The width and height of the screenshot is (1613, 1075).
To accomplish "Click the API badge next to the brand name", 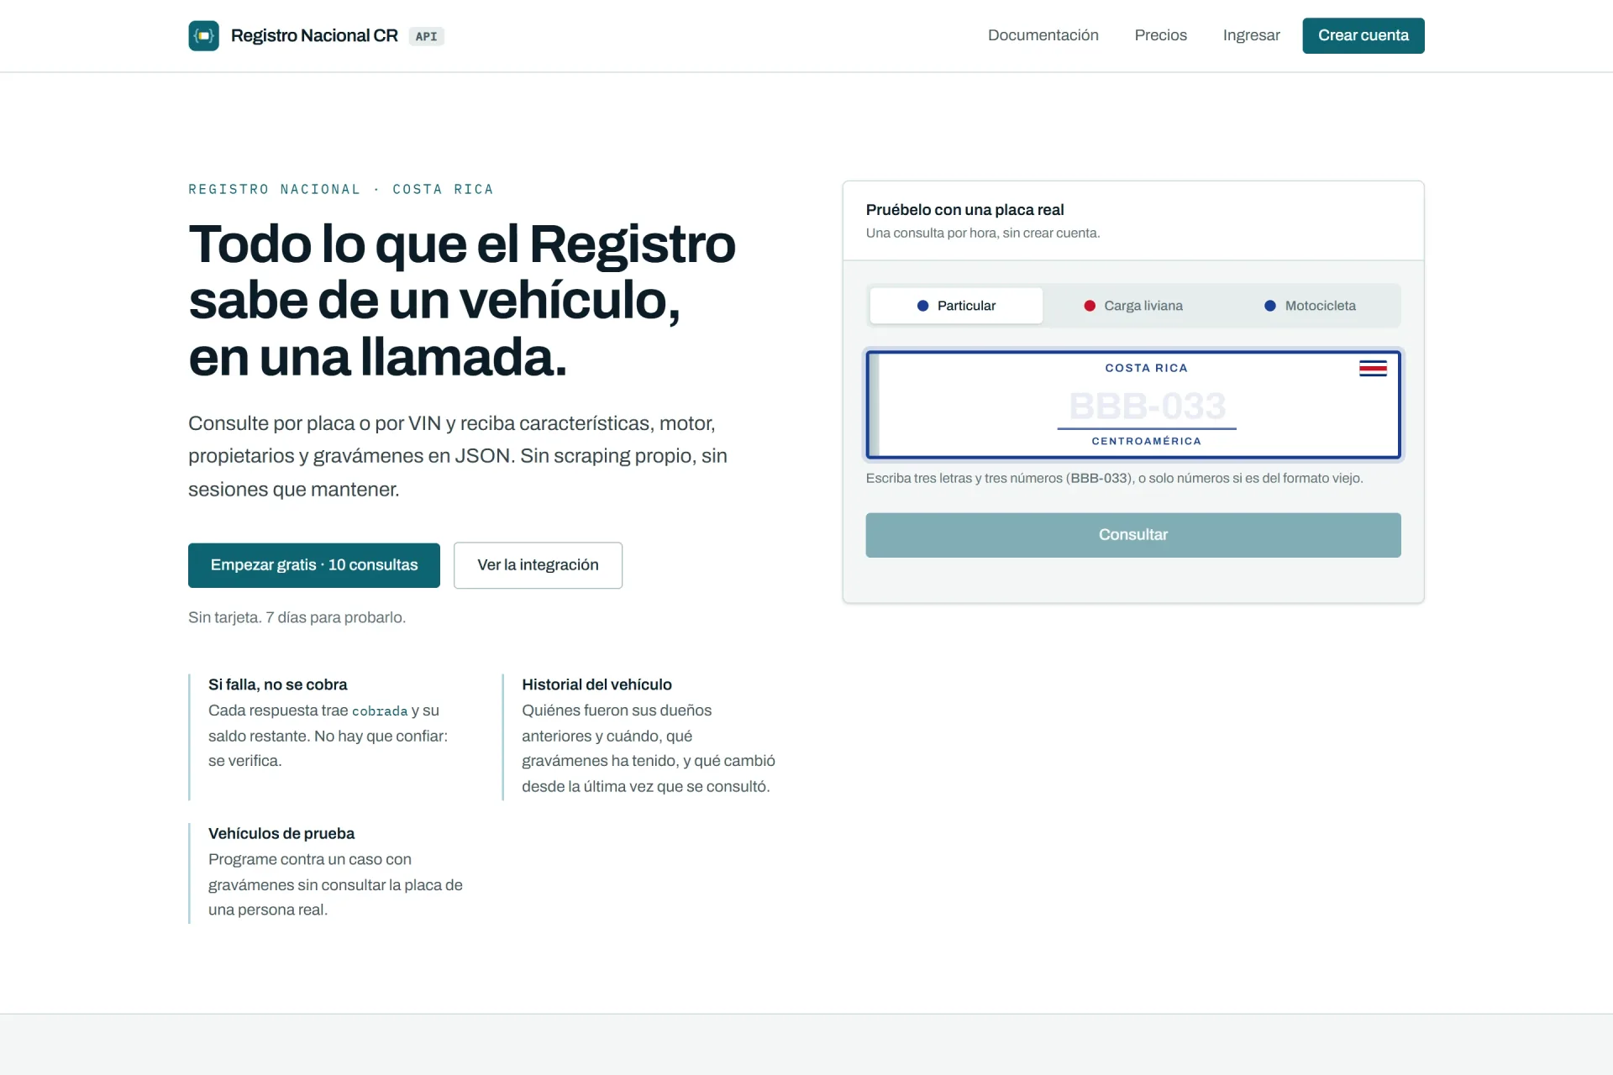I will click(x=426, y=36).
